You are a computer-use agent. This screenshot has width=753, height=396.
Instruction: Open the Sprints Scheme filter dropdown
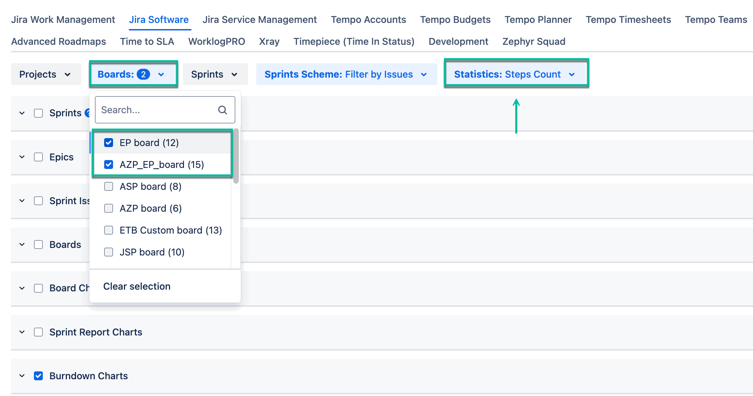(346, 74)
